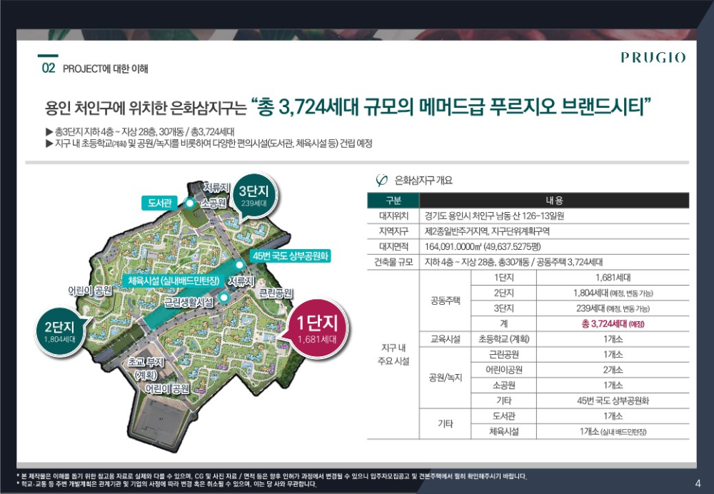The height and width of the screenshot is (494, 714).
Task: Click the 2개소 value in the table
Action: pyautogui.click(x=613, y=370)
